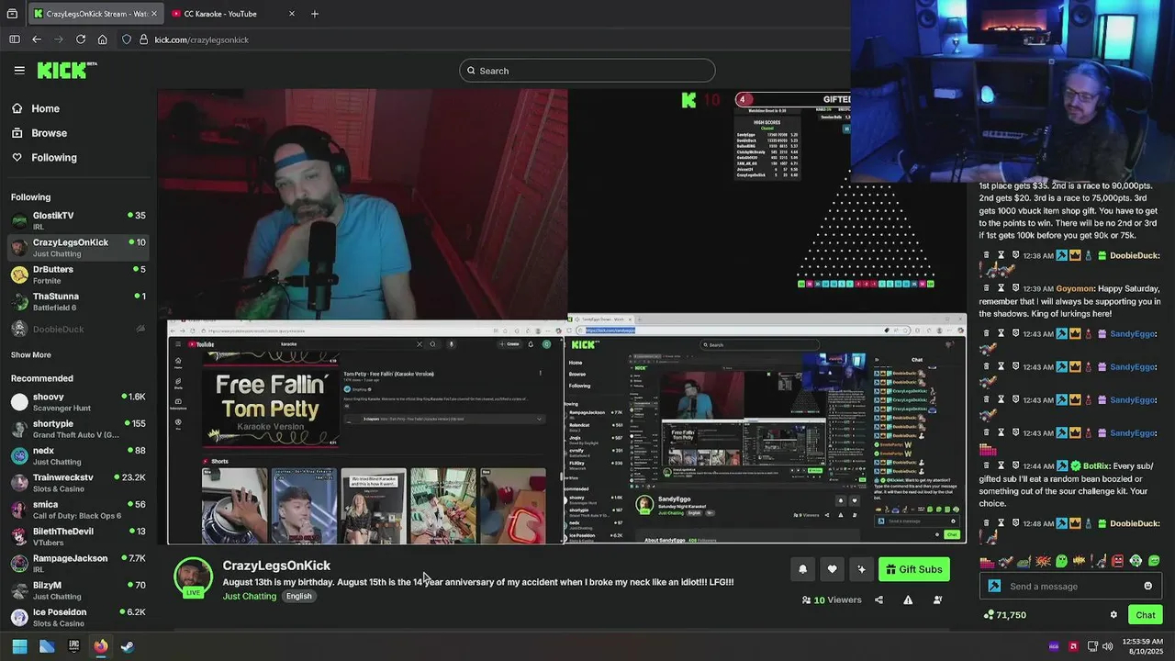Report the stream with warning triangle icon
The width and height of the screenshot is (1175, 661).
(908, 599)
